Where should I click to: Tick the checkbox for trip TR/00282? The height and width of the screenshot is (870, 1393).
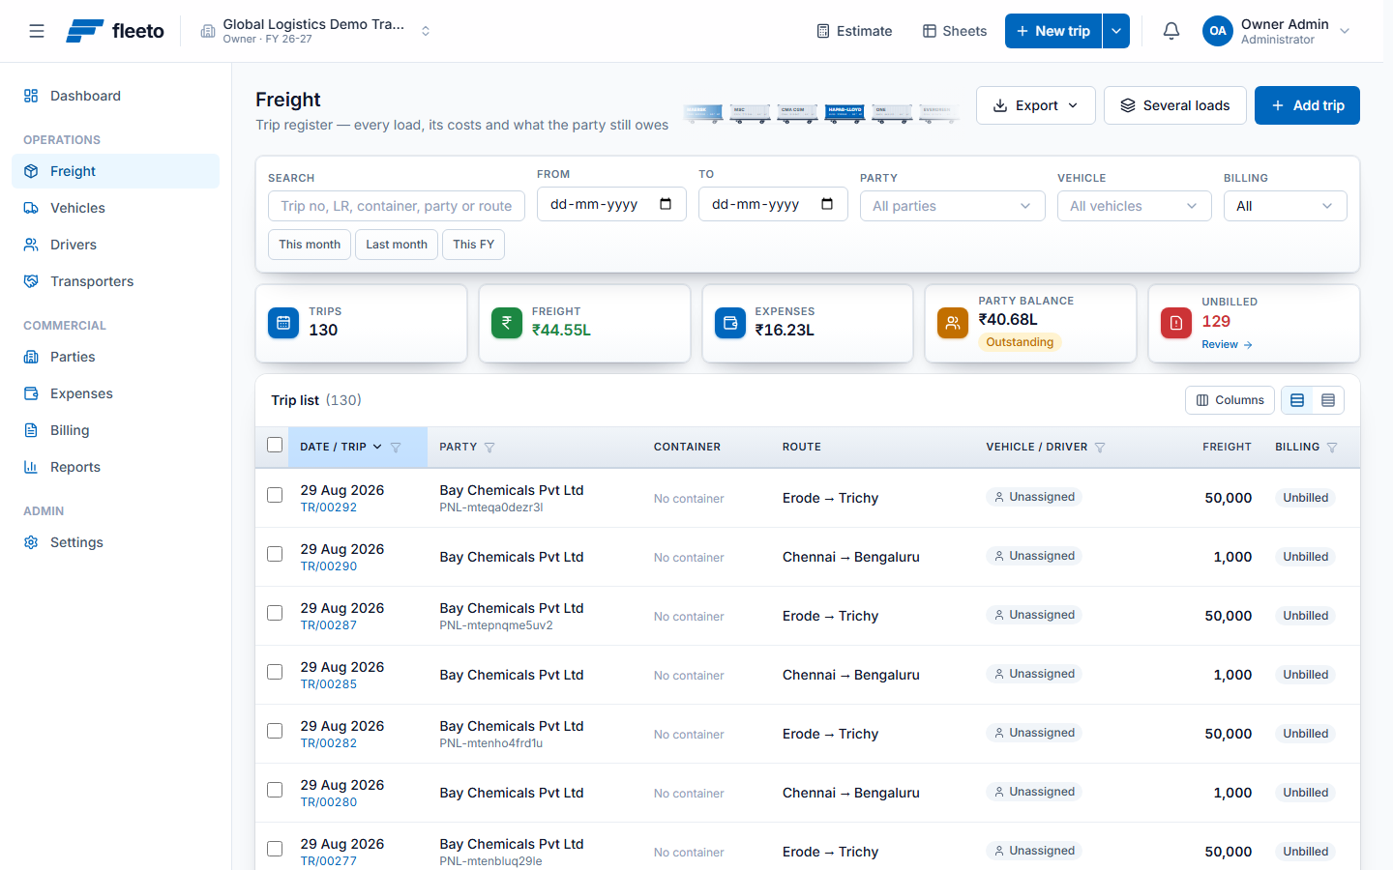coord(275,731)
